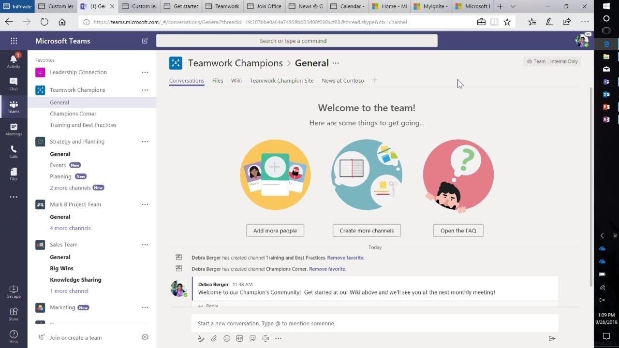Open Calls in the left rail
Image resolution: width=619 pixels, height=348 pixels.
14,152
